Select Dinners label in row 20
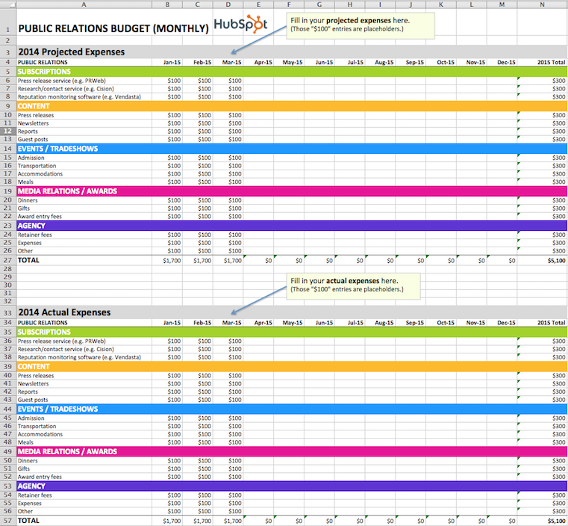This screenshot has width=568, height=526. pyautogui.click(x=28, y=200)
